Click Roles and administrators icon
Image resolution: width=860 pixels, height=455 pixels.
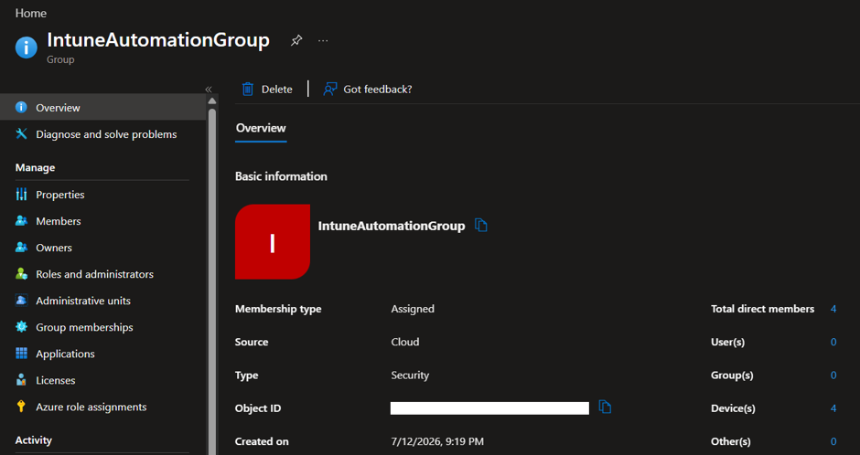[x=21, y=274]
